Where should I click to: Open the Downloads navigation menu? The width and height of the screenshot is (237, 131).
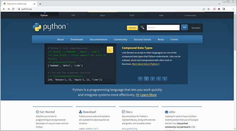pyautogui.click(x=77, y=40)
